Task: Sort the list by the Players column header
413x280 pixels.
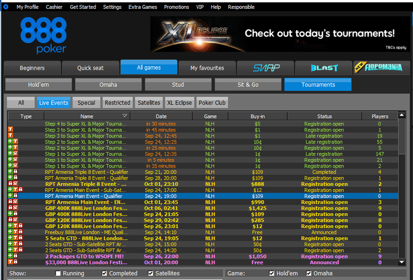Action: tap(380, 116)
